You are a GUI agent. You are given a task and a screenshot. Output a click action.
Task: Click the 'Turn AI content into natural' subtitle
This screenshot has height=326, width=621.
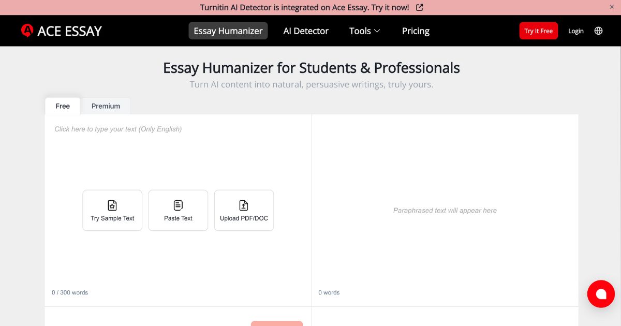coord(312,84)
